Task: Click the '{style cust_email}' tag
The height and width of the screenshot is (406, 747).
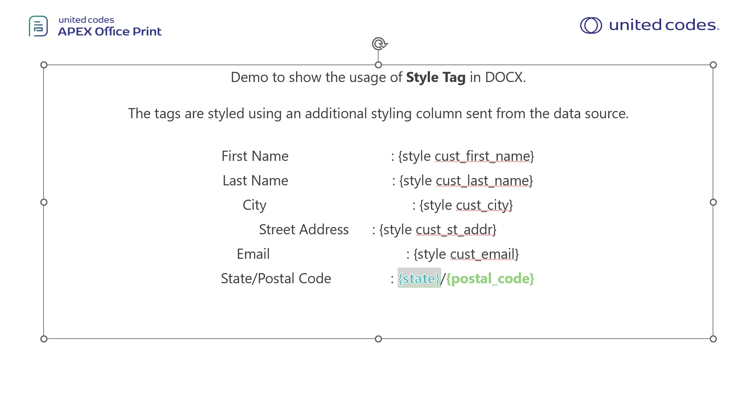Action: (x=466, y=254)
